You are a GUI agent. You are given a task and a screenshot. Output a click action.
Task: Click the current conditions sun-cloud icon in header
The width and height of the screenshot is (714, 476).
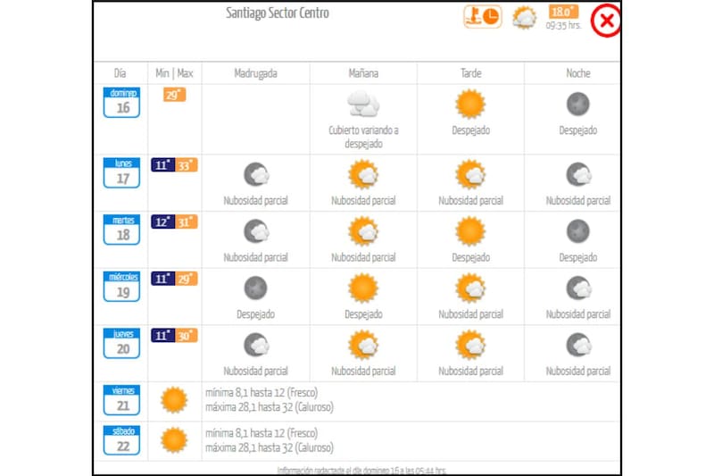524,17
